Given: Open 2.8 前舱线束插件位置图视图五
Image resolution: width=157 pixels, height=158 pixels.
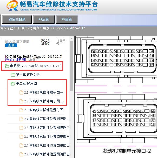Looking at the screenshot, I should (47, 154).
